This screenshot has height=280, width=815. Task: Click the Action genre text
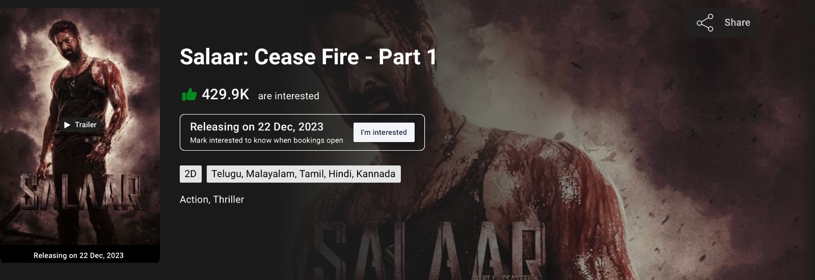point(194,200)
